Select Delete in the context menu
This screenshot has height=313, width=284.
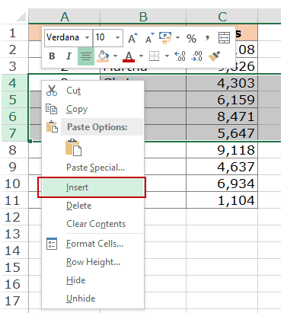[93, 206]
